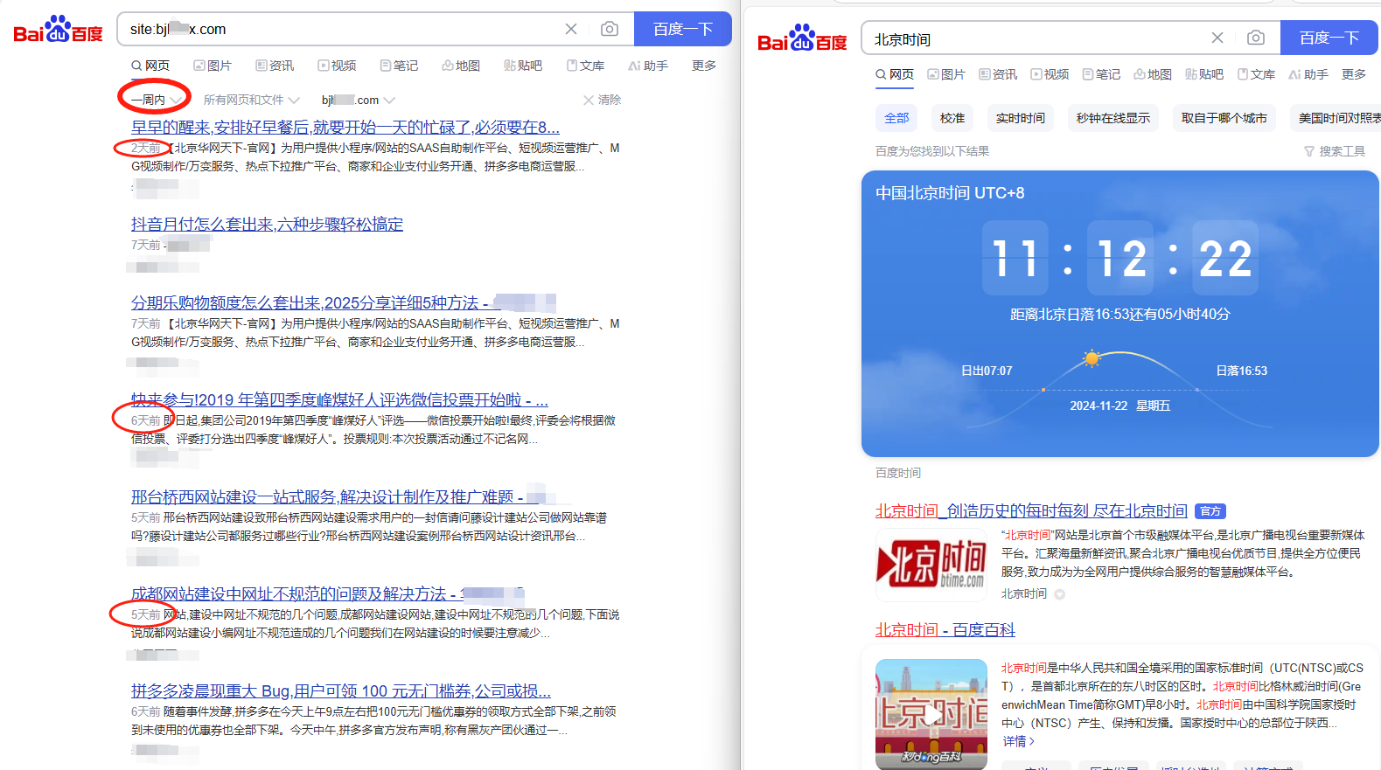Image resolution: width=1381 pixels, height=770 pixels.
Task: Open camera image search in left window
Action: click(x=610, y=29)
